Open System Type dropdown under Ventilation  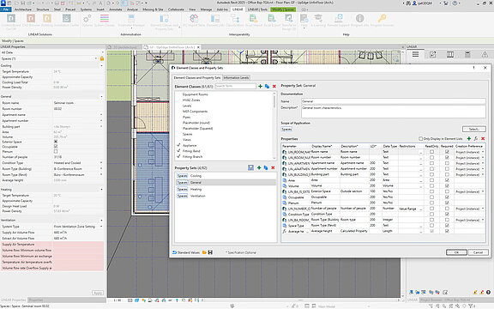coord(101,227)
